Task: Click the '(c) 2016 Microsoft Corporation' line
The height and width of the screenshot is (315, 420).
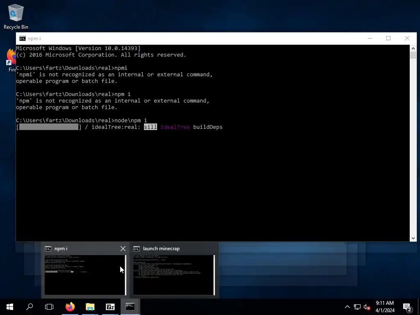Action: tap(101, 55)
